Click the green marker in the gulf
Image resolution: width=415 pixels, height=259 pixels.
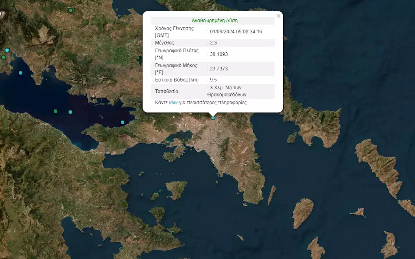55,111
